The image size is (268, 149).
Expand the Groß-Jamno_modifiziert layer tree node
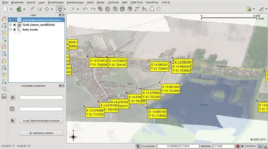[x=11, y=25]
